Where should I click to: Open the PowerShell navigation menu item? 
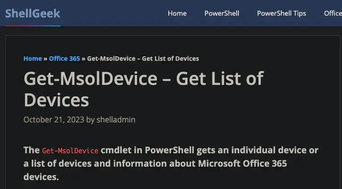[x=221, y=13]
